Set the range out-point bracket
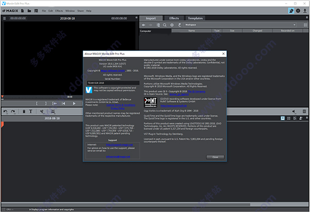310x212 pixels. [46, 104]
